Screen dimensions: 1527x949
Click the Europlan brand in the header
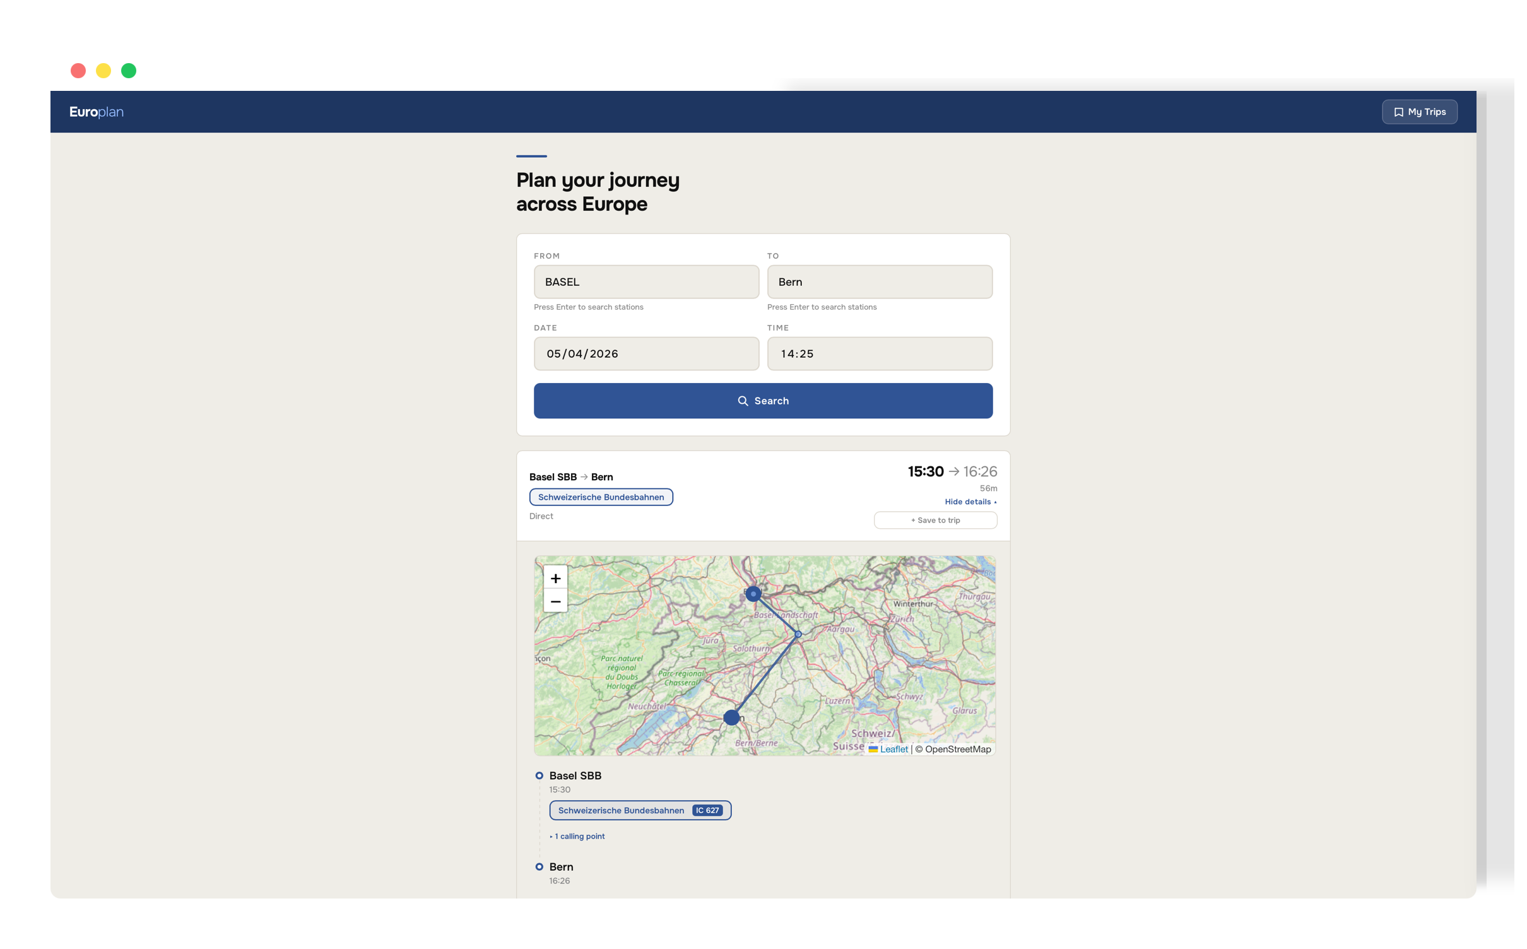[x=96, y=112]
